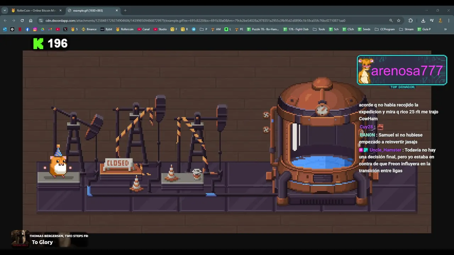Screen dimensions: 454x255
Task: Open the CSch sheet bookmark
Action: [x=348, y=29]
